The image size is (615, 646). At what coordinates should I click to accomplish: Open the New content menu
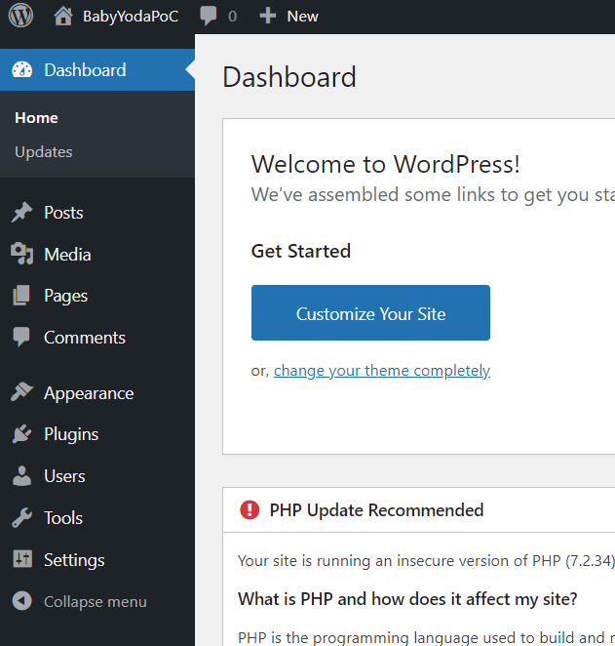[302, 16]
